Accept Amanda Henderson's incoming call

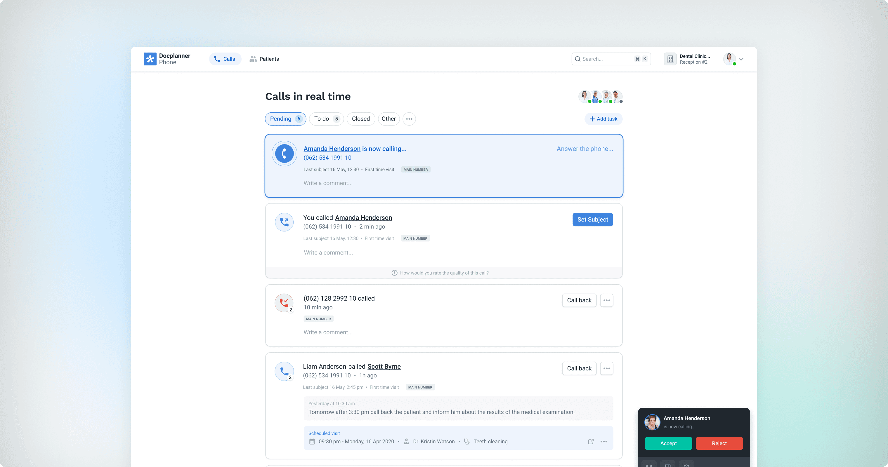coord(668,443)
